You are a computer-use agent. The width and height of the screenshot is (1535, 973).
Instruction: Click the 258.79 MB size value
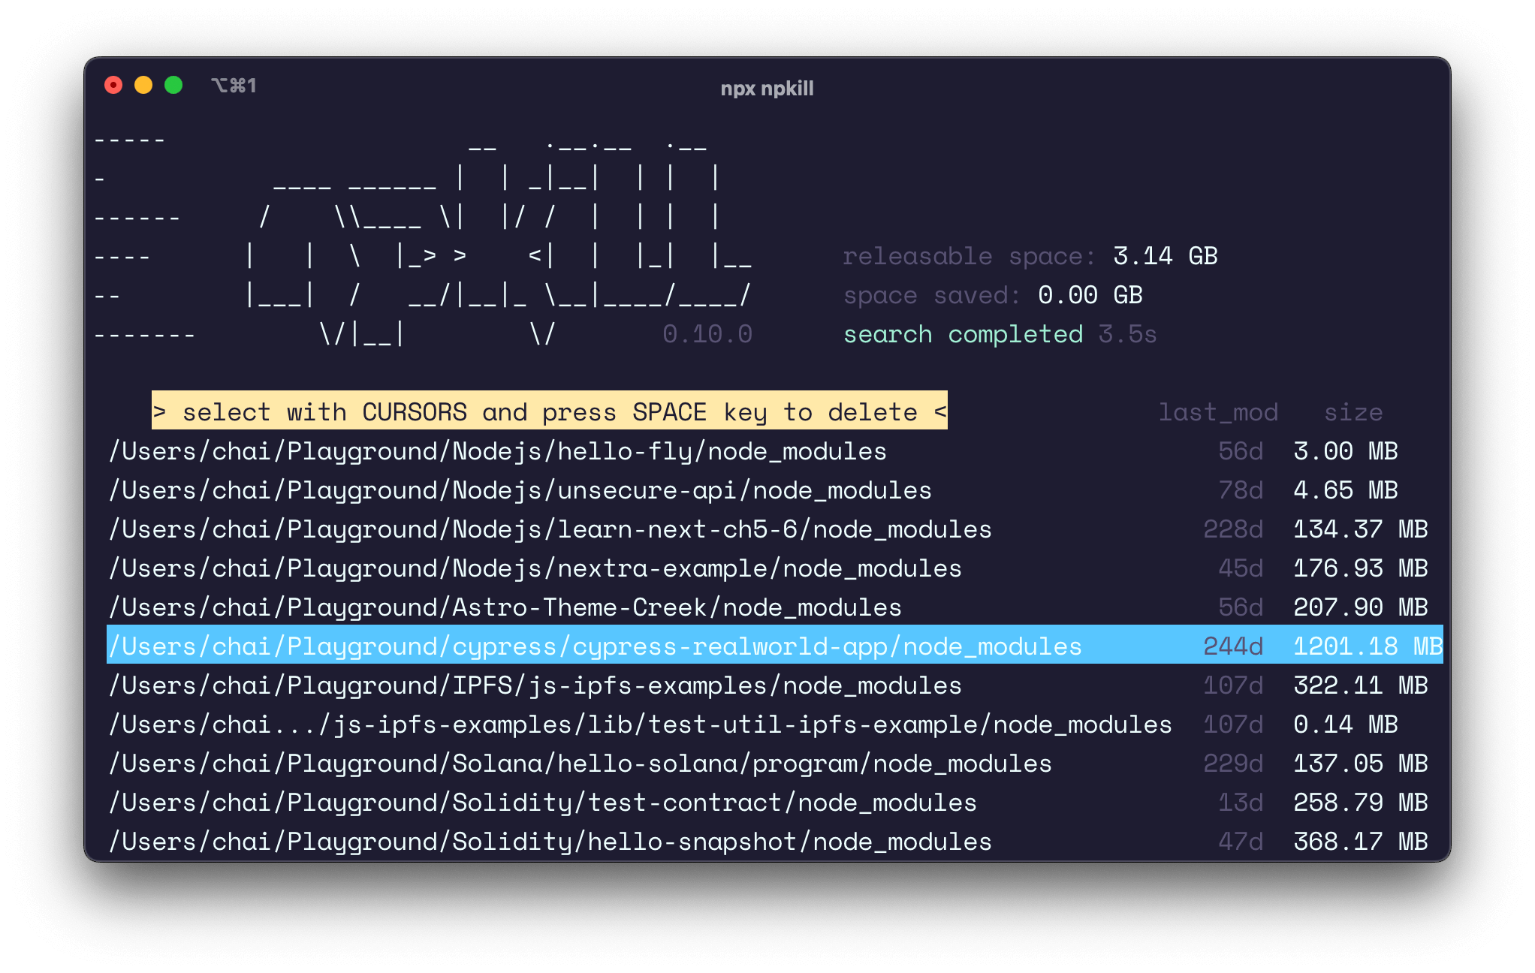tap(1360, 803)
